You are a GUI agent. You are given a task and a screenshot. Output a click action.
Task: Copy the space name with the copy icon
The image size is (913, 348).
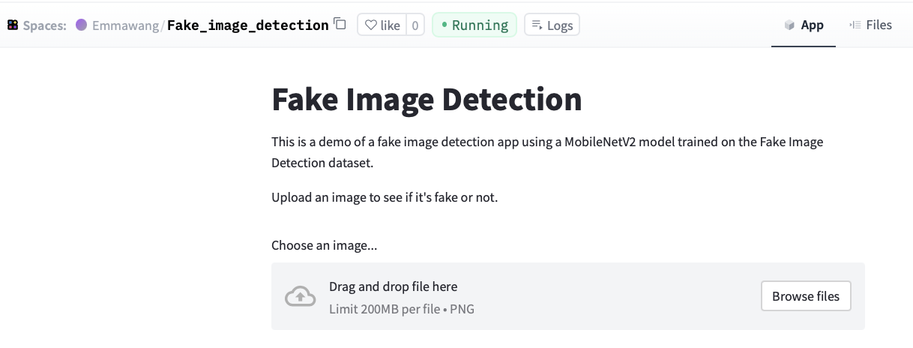point(340,24)
